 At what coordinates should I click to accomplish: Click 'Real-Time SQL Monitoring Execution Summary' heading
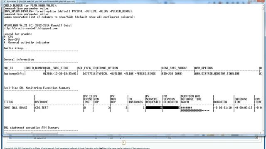tap(37, 88)
